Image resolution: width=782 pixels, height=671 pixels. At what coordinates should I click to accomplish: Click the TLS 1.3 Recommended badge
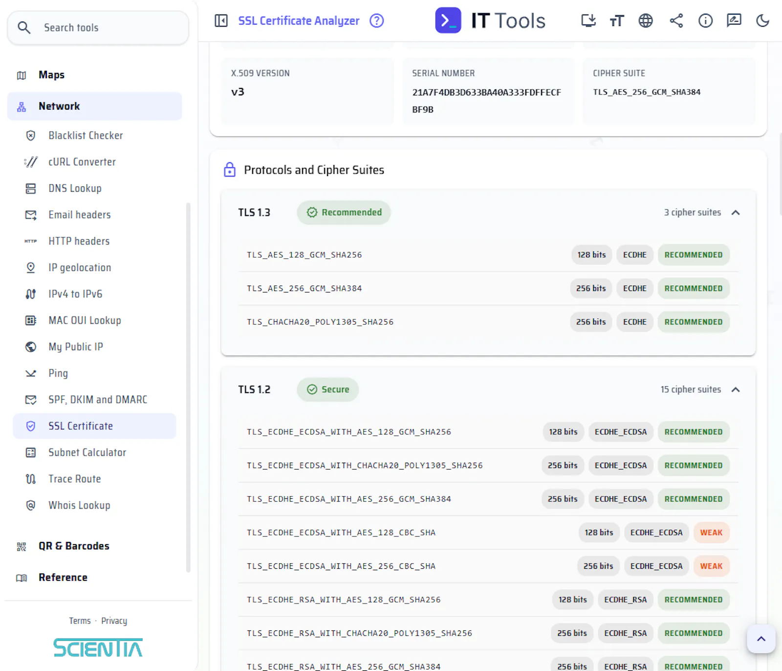pos(344,213)
